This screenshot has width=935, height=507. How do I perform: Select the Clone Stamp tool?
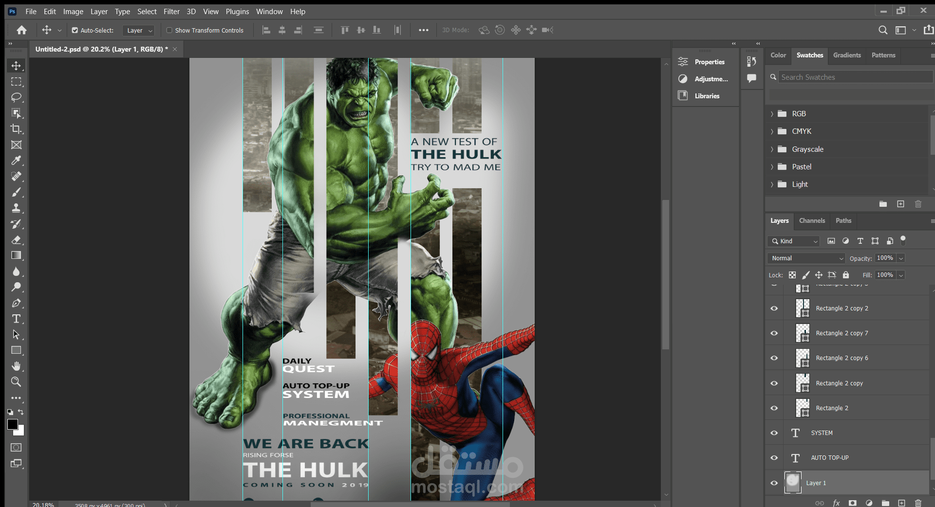(x=16, y=208)
